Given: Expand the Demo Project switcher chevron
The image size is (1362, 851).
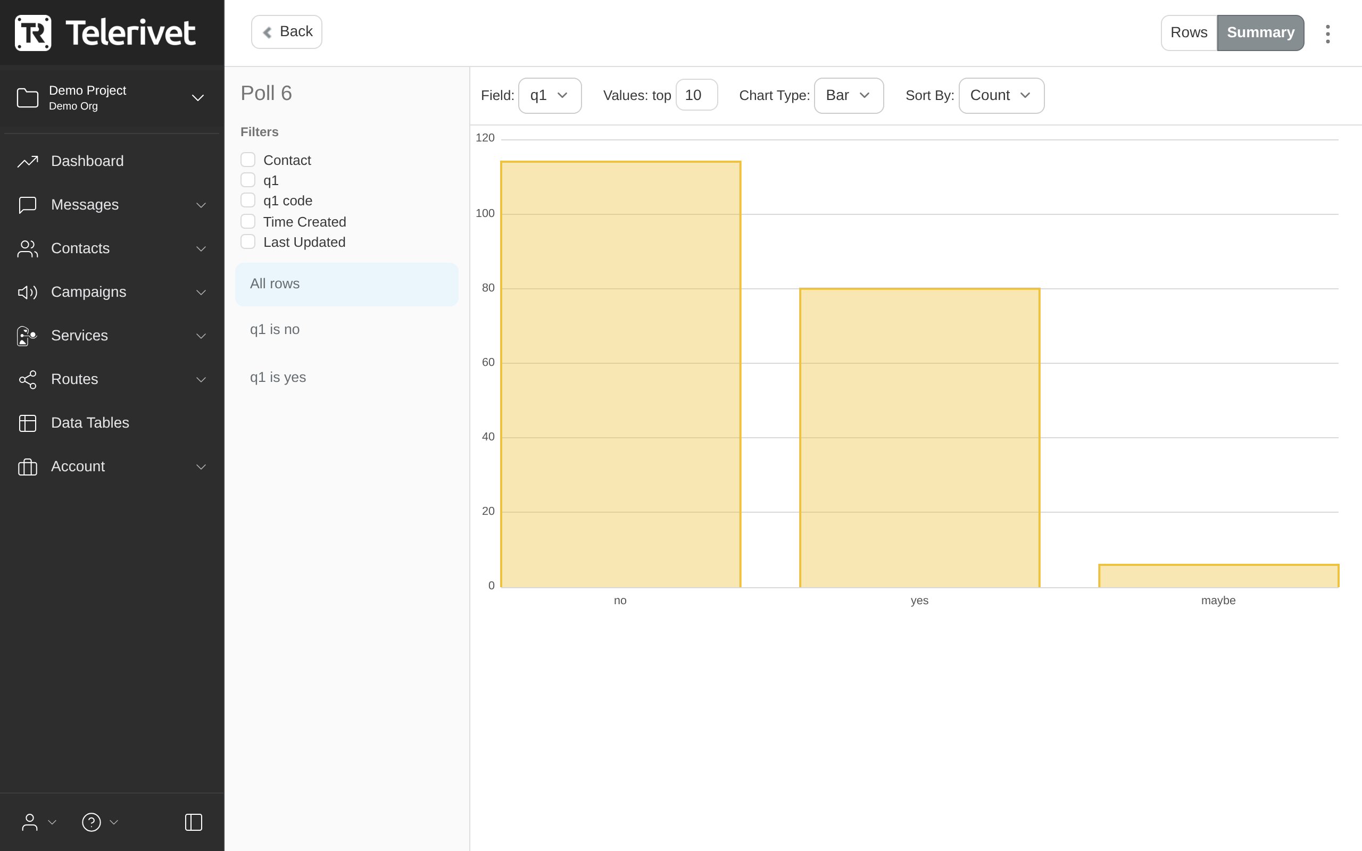Looking at the screenshot, I should point(197,98).
